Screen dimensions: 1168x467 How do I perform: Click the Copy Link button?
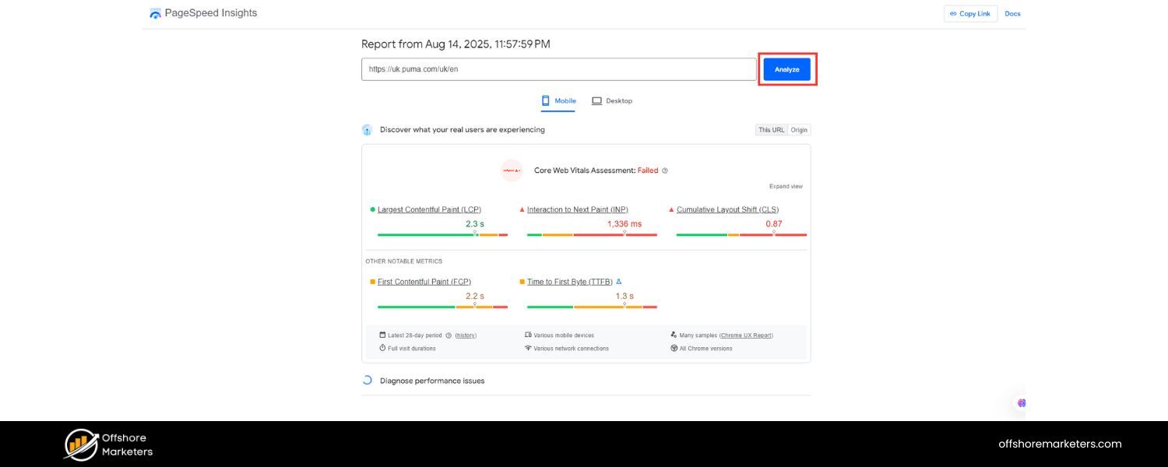tap(970, 14)
